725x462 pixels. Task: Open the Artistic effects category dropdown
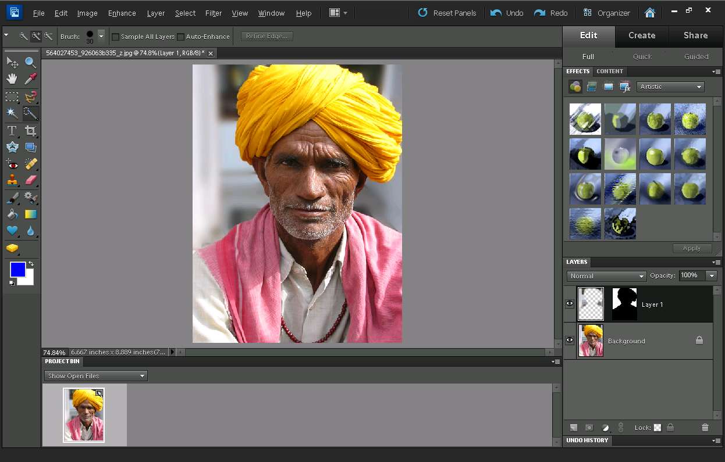670,86
